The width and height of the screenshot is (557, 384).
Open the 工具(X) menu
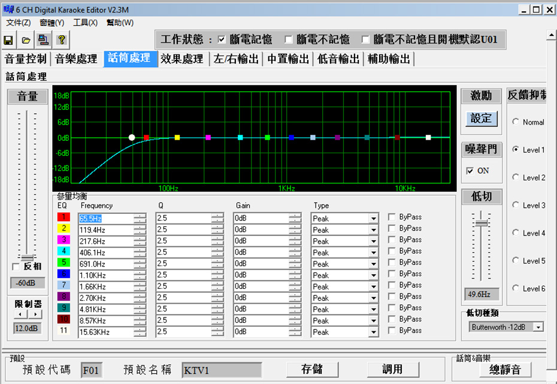(85, 23)
